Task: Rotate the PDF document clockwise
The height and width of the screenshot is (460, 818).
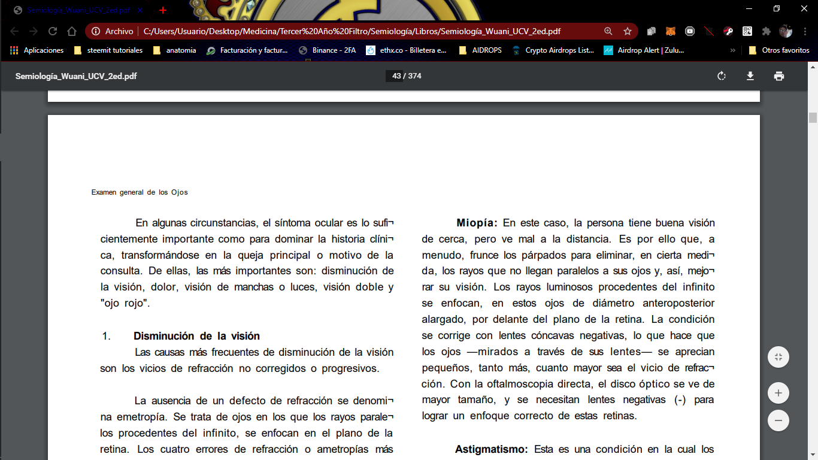Action: click(x=722, y=76)
